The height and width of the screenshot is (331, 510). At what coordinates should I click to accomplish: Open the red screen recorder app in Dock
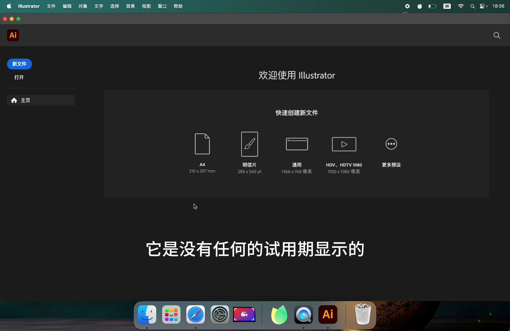coord(244,314)
